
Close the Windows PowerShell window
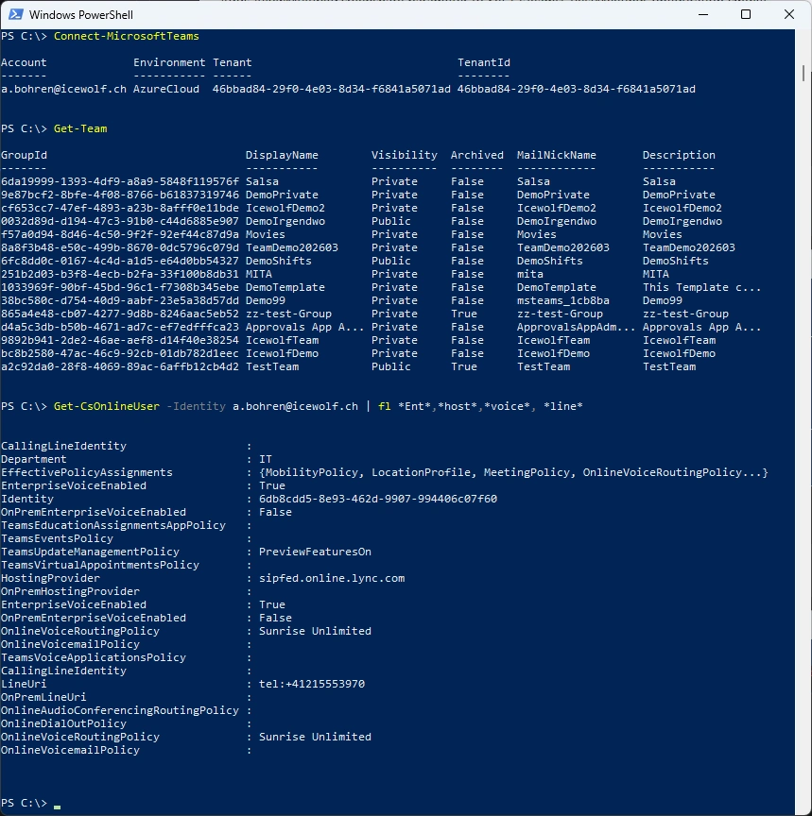(x=789, y=14)
